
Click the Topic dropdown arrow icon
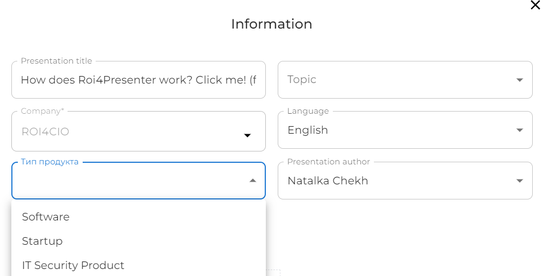(520, 80)
